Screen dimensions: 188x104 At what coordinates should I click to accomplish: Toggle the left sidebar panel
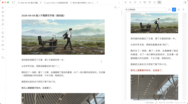click(x=13, y=3)
